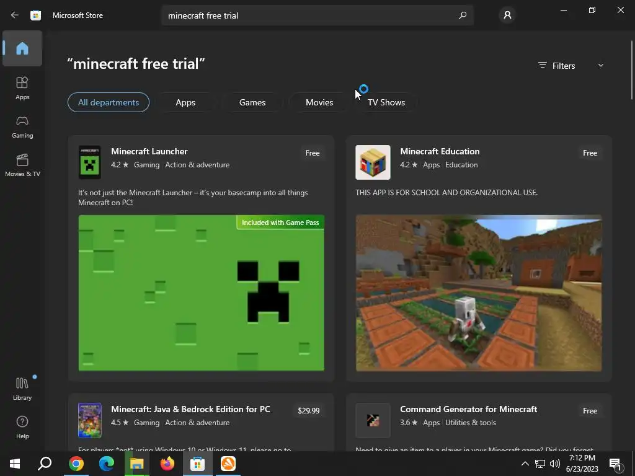Open the Windows Start menu
This screenshot has width=635, height=476.
[15, 464]
